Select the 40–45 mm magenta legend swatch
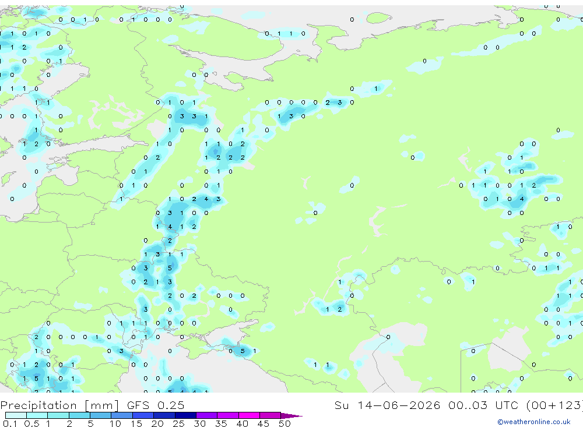The image size is (583, 427). pos(249,415)
